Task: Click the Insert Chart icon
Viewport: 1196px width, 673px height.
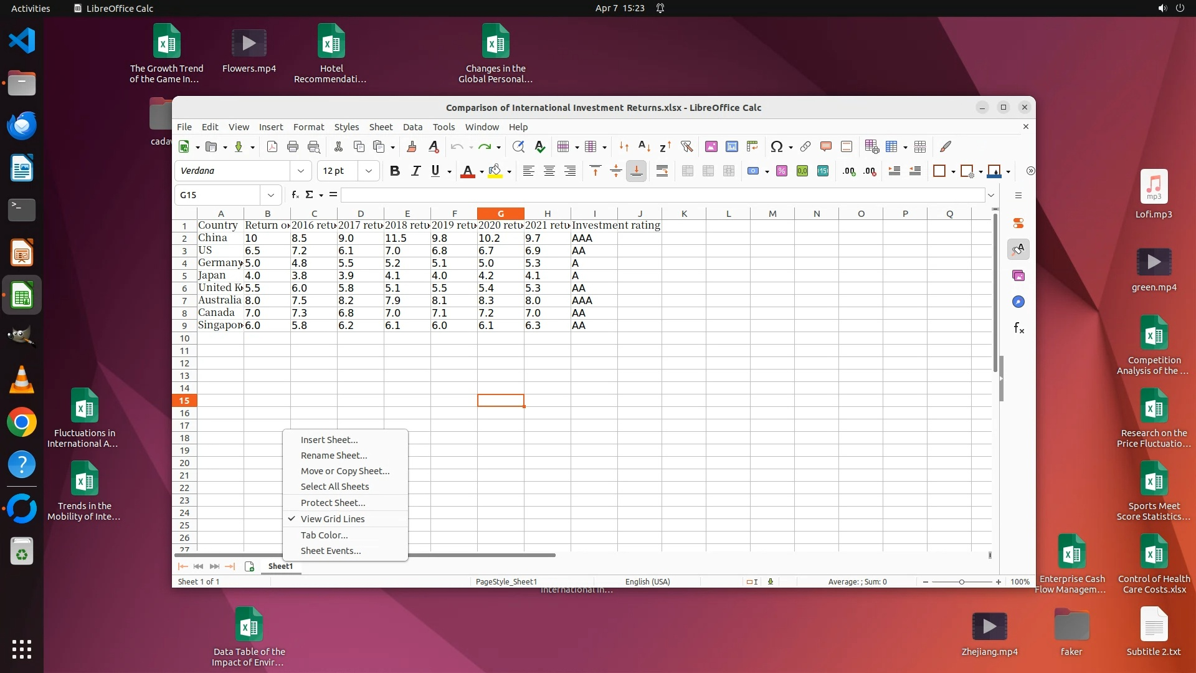Action: tap(732, 146)
